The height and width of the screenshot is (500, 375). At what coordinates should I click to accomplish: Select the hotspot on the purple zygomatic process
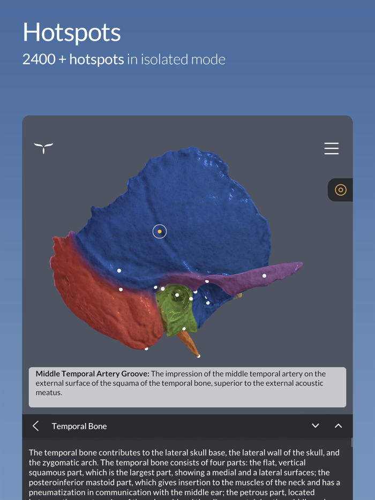[x=264, y=276]
